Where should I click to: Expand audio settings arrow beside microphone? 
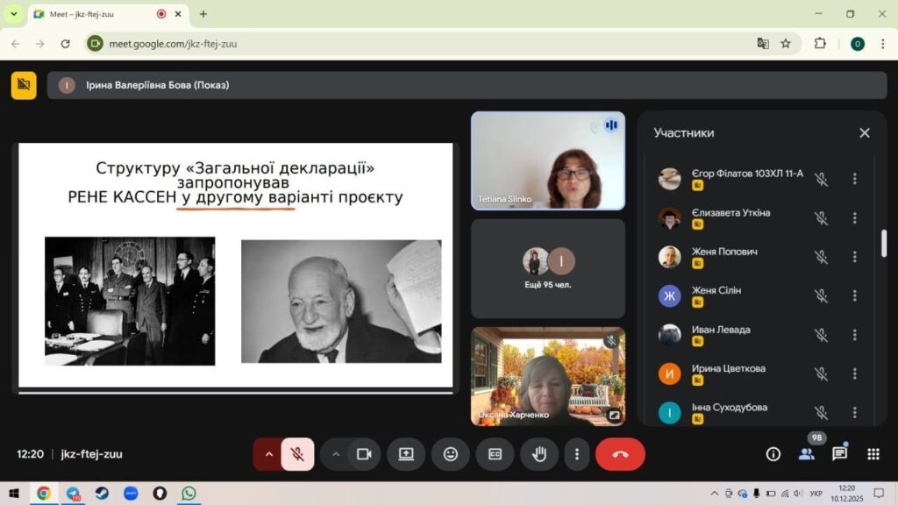[267, 454]
